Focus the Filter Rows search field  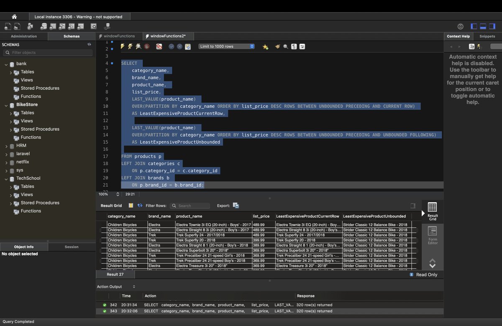click(190, 206)
